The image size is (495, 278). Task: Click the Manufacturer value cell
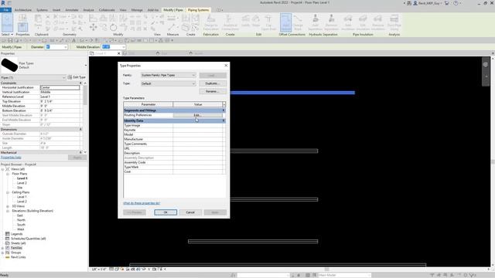click(198, 139)
